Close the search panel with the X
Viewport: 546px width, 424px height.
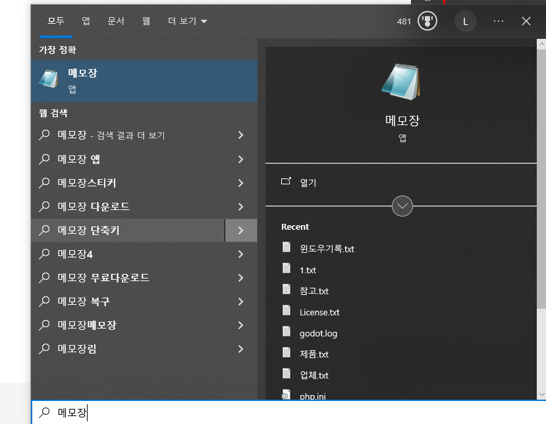click(526, 21)
